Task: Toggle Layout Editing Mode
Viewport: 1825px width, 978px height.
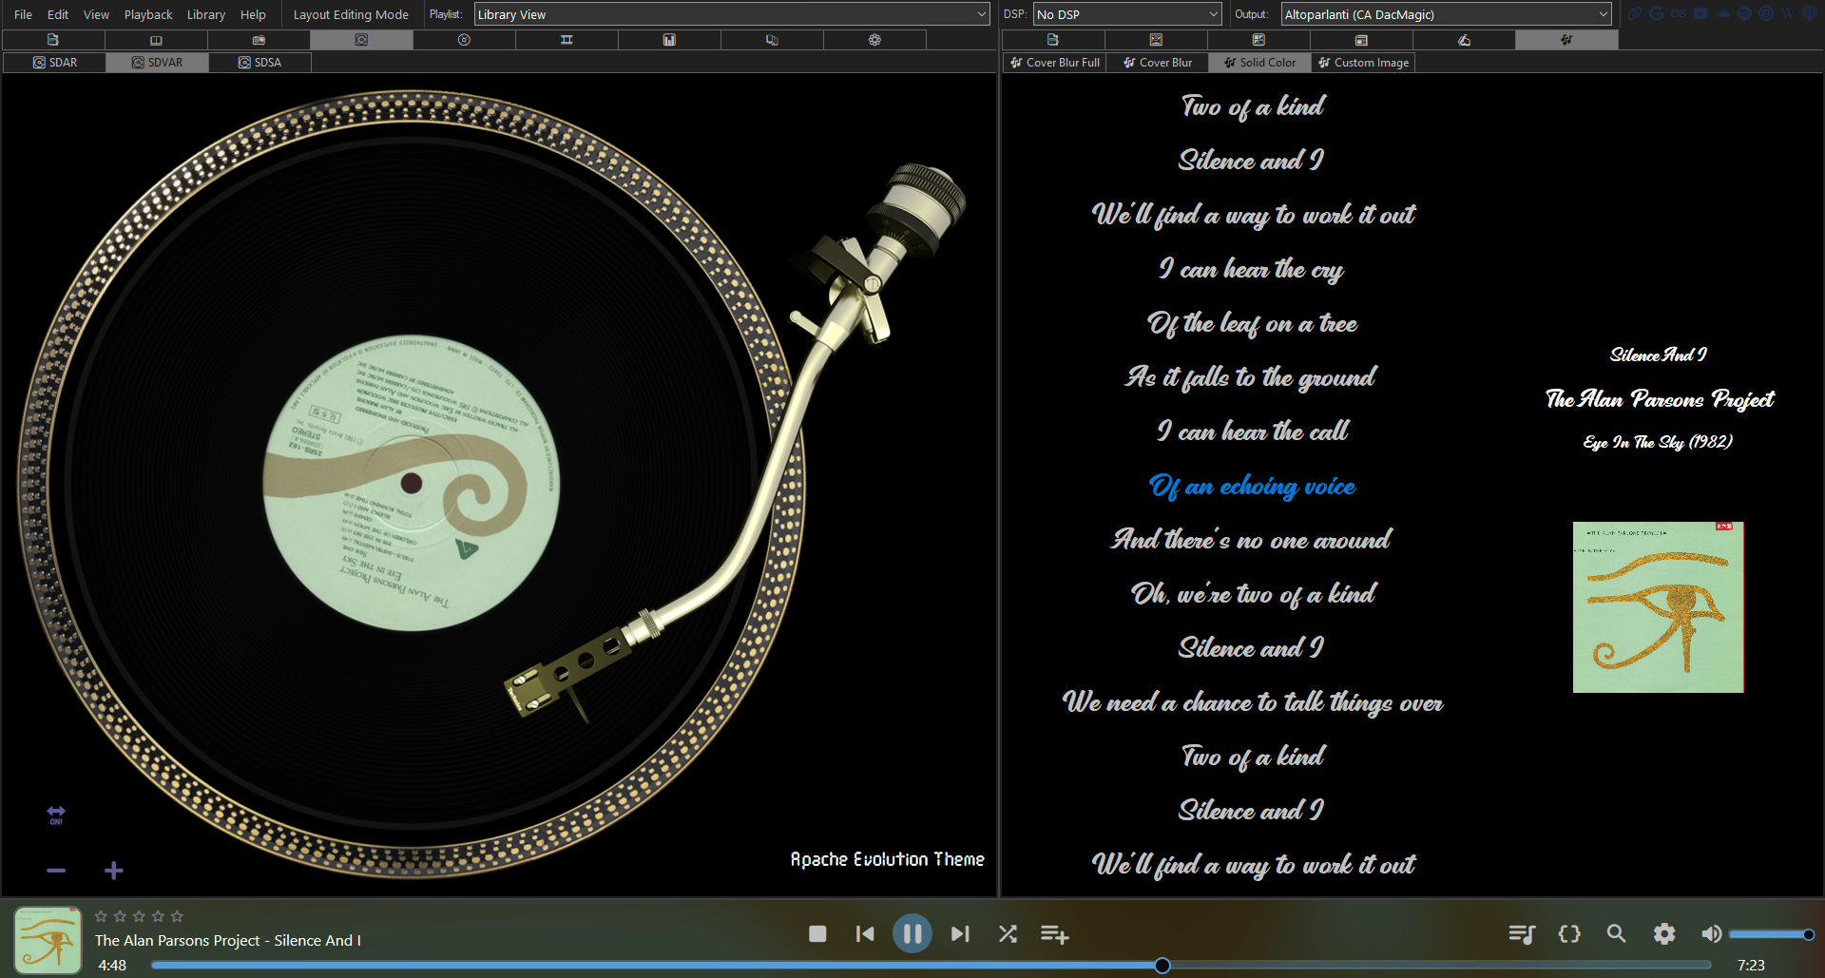Action: (351, 14)
